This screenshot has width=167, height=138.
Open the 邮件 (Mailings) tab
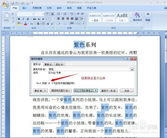pyautogui.click(x=59, y=8)
